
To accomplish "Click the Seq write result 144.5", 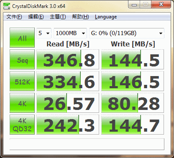I will pos(133,59).
